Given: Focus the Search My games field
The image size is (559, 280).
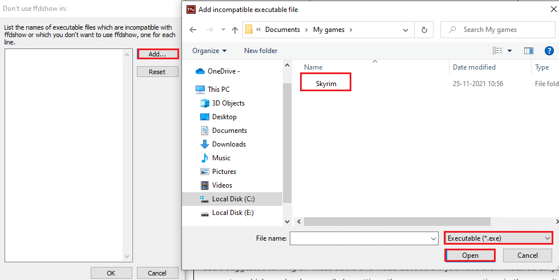Looking at the screenshot, I should point(497,30).
